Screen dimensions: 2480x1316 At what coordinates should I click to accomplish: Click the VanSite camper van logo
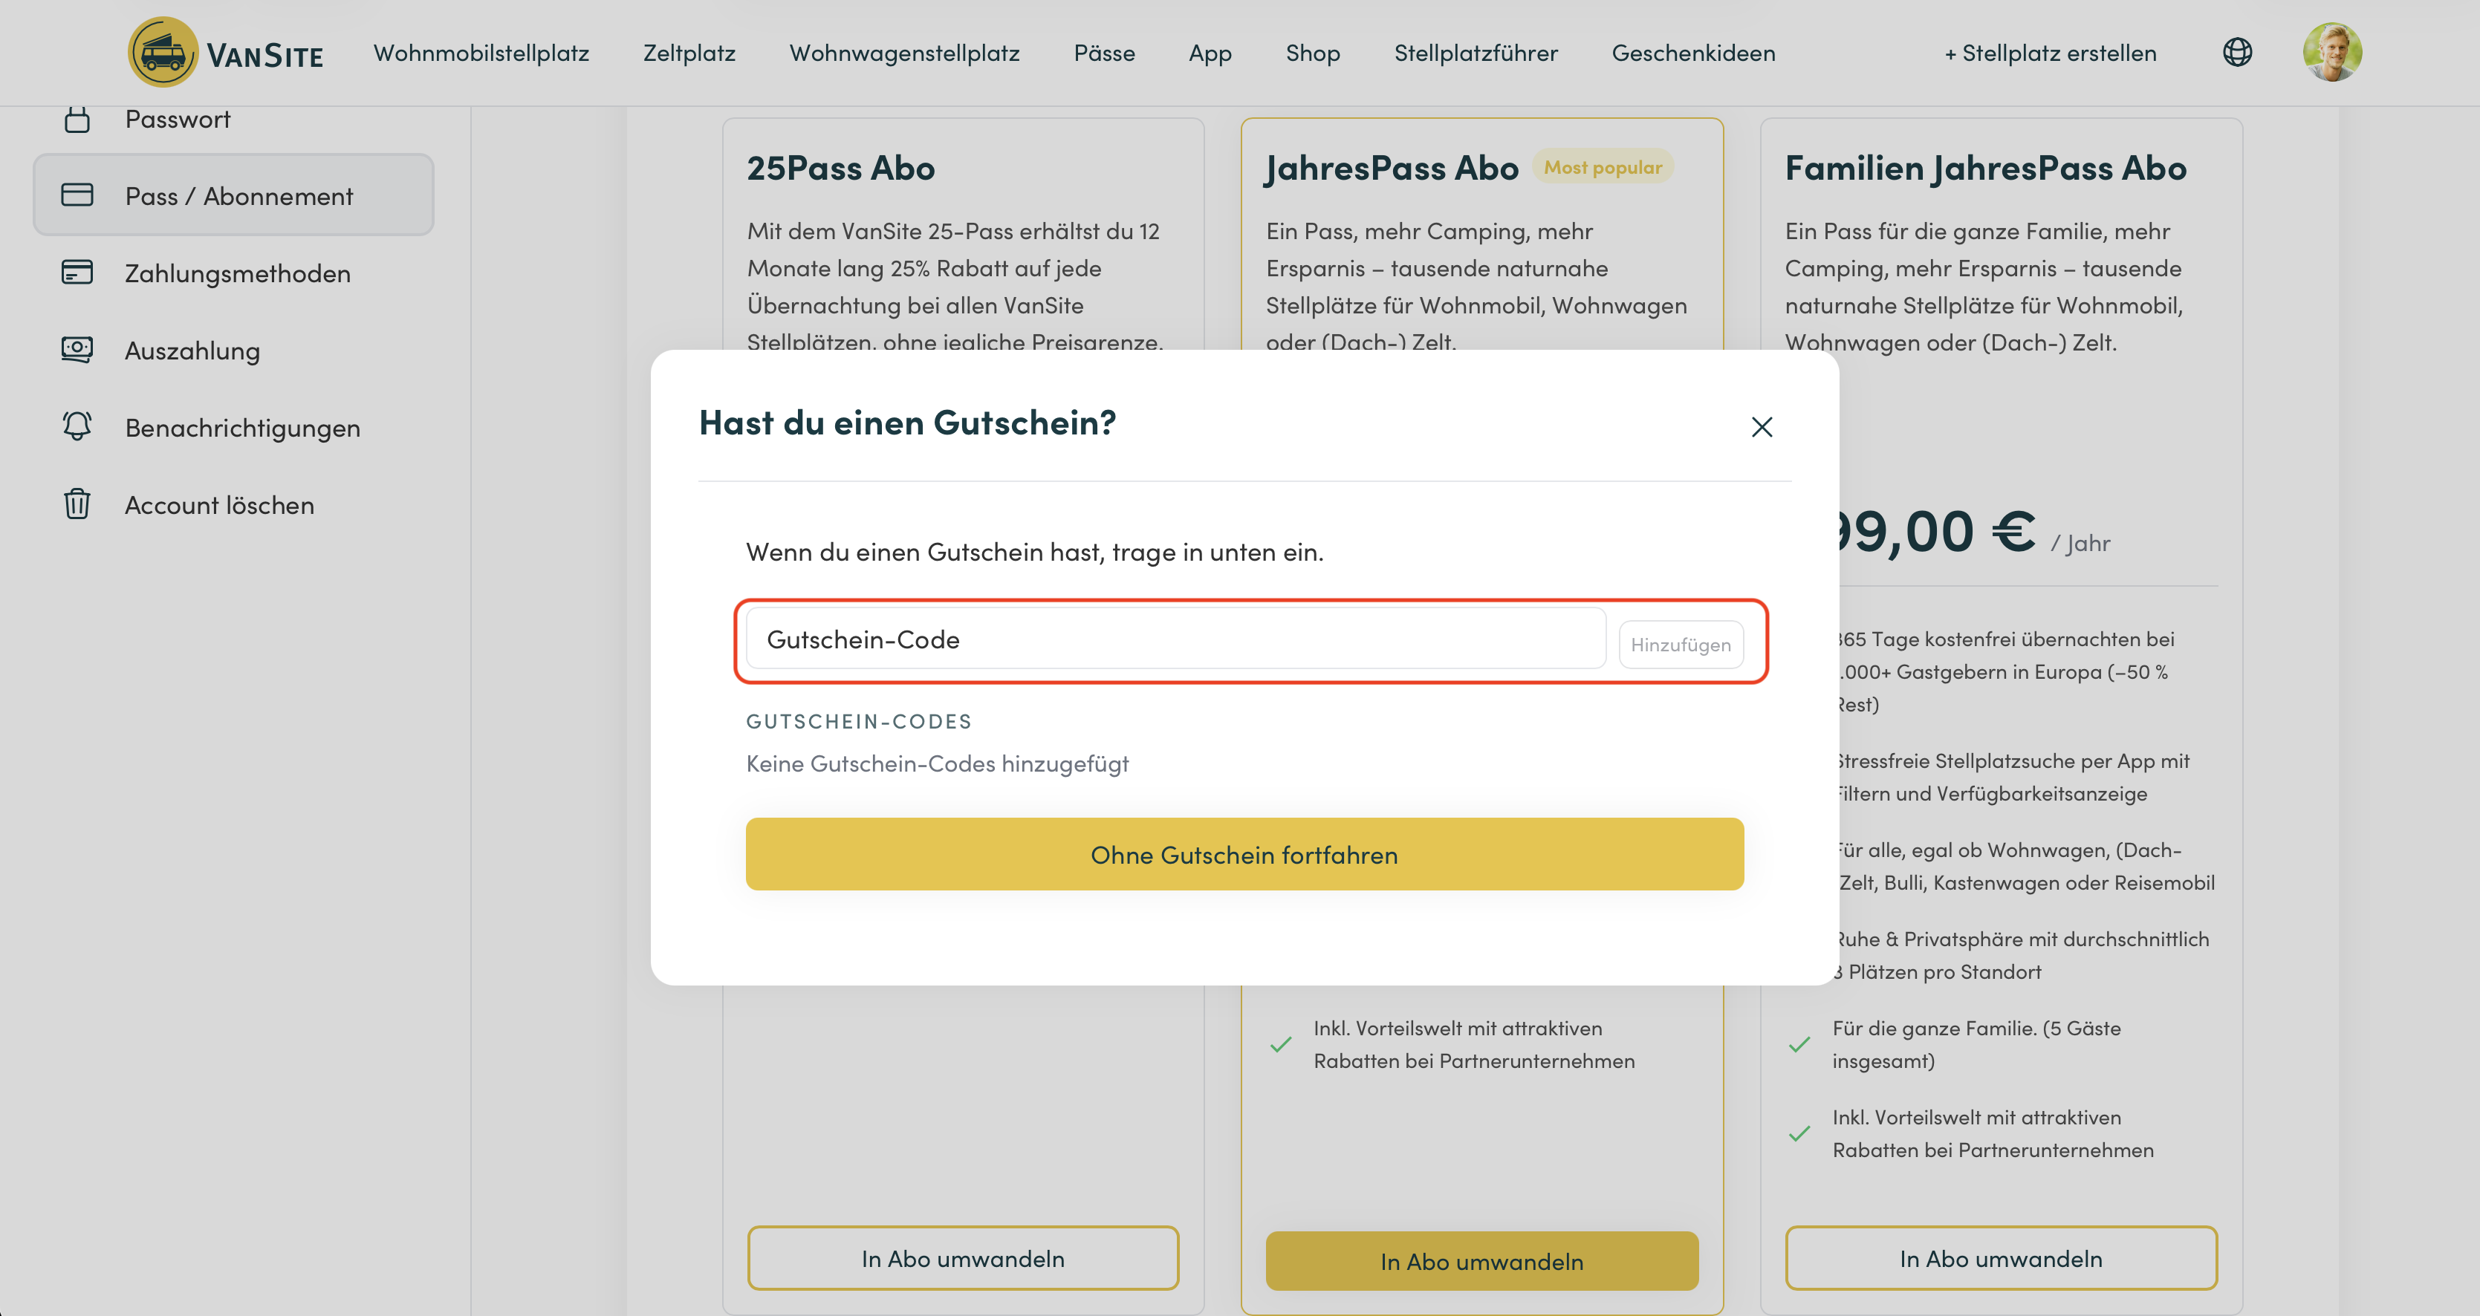[163, 52]
